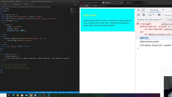The image size is (172, 97).
Task: Open Discord from the taskbar
Action: coord(35,95)
